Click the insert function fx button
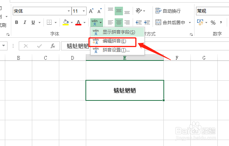Viewport: 229px width, 146px height. pos(53,46)
